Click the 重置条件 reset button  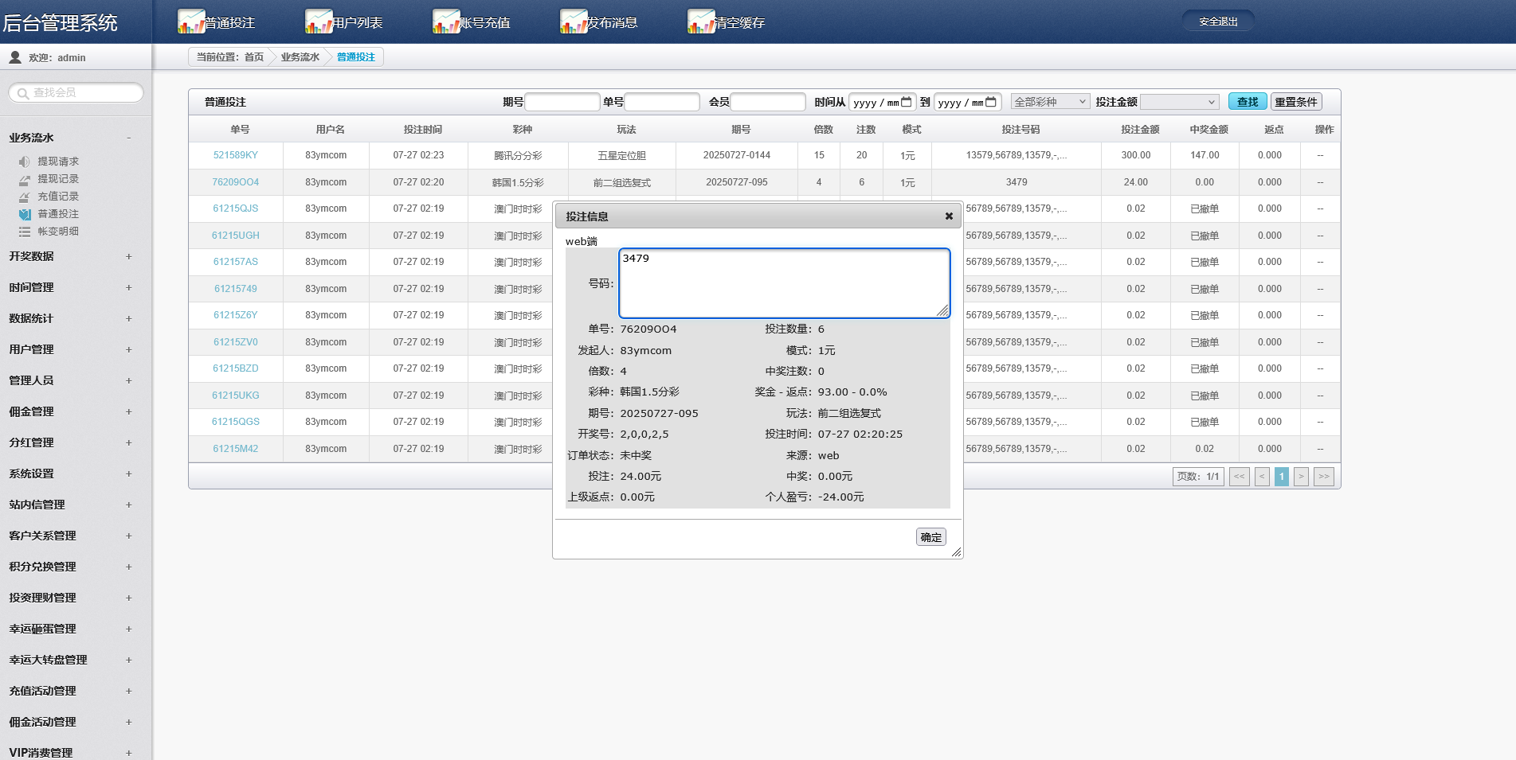(1296, 102)
